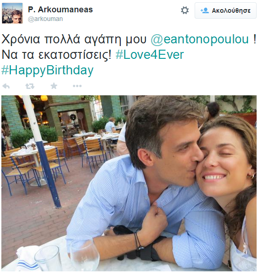Image resolution: width=258 pixels, height=275 pixels.
Task: Click the empty wine glass in photo
Action: point(85,255)
